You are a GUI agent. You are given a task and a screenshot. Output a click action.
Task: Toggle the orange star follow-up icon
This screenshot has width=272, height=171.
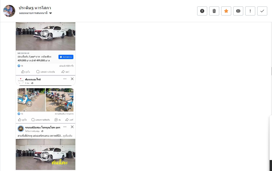coord(226,11)
